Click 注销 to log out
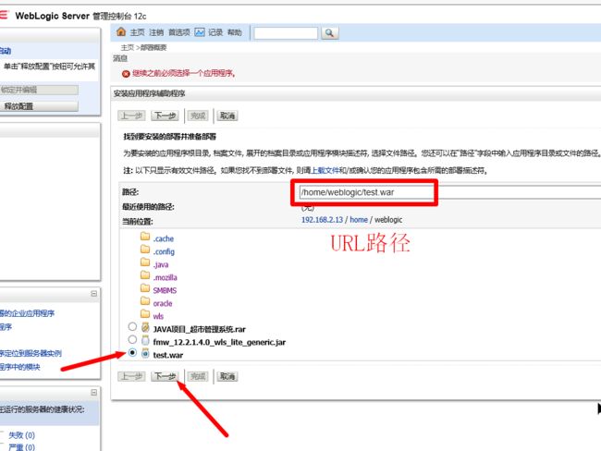Viewport: 601px width, 451px height. click(x=156, y=32)
